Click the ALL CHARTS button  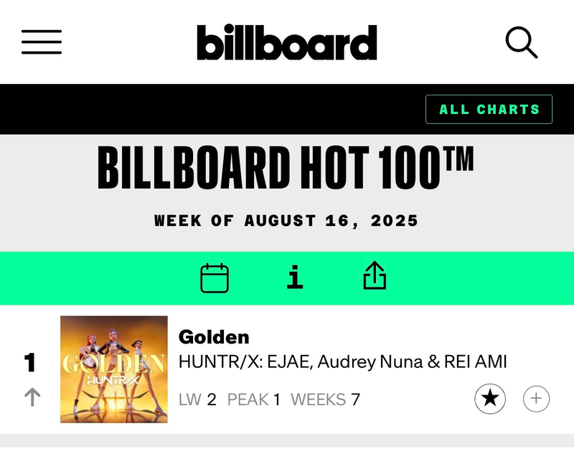[489, 110]
